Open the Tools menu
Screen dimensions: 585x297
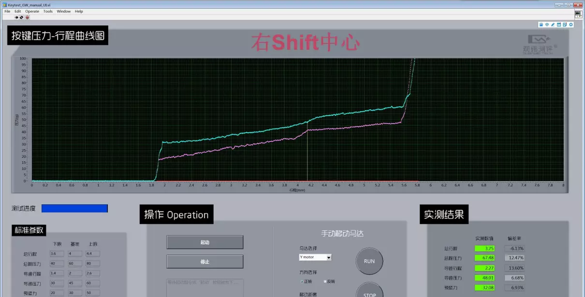(x=48, y=11)
